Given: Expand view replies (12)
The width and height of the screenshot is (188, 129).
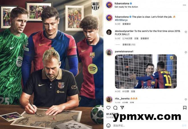Looking at the screenshot, I should point(129,45).
